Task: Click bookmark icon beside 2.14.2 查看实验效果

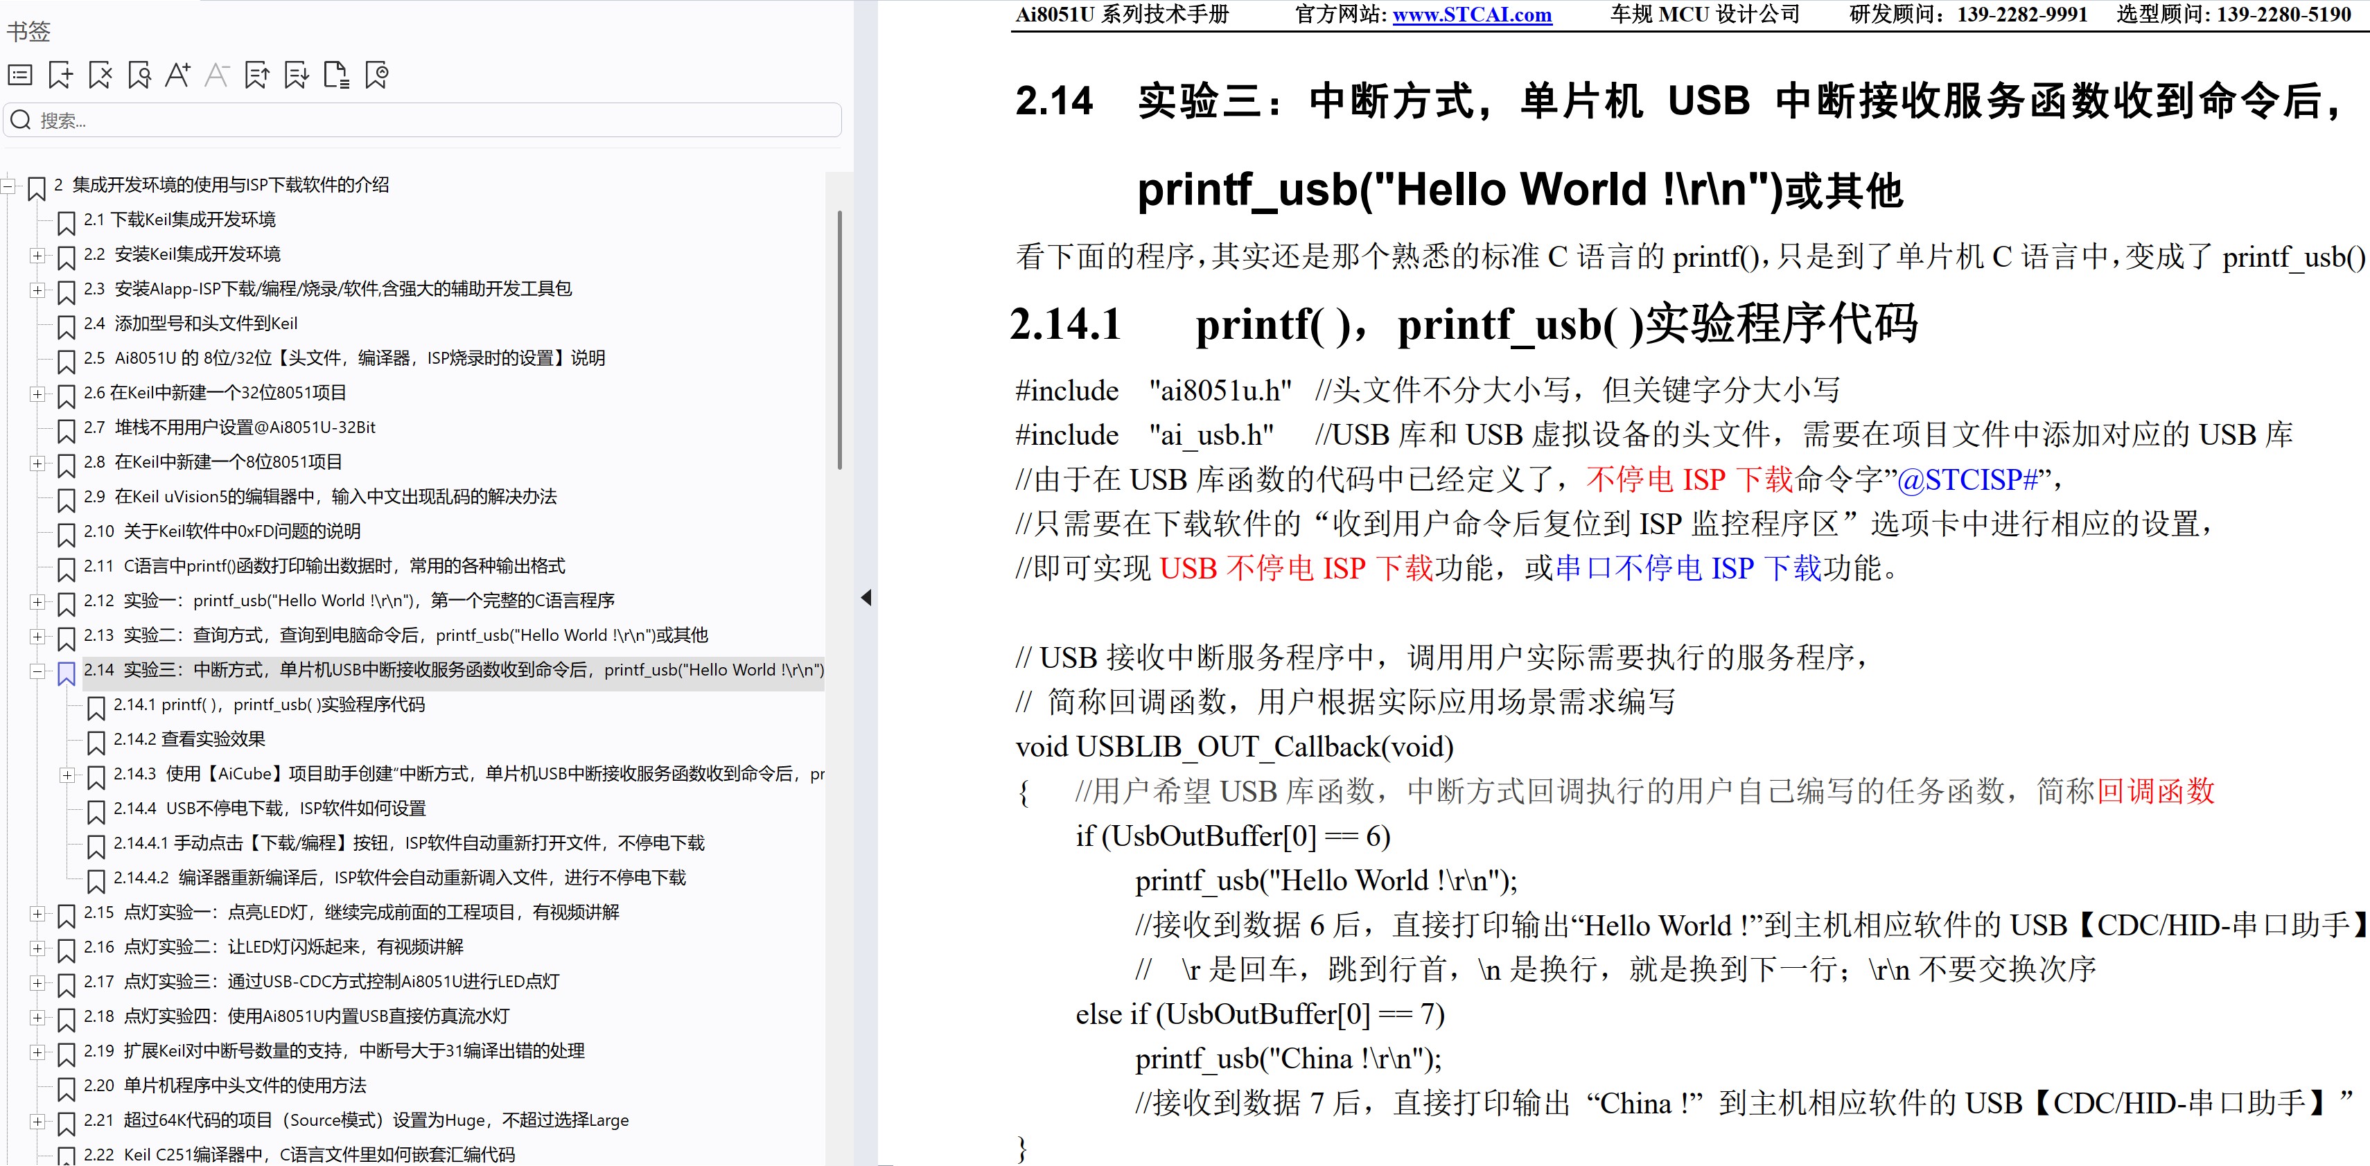Action: [x=96, y=742]
